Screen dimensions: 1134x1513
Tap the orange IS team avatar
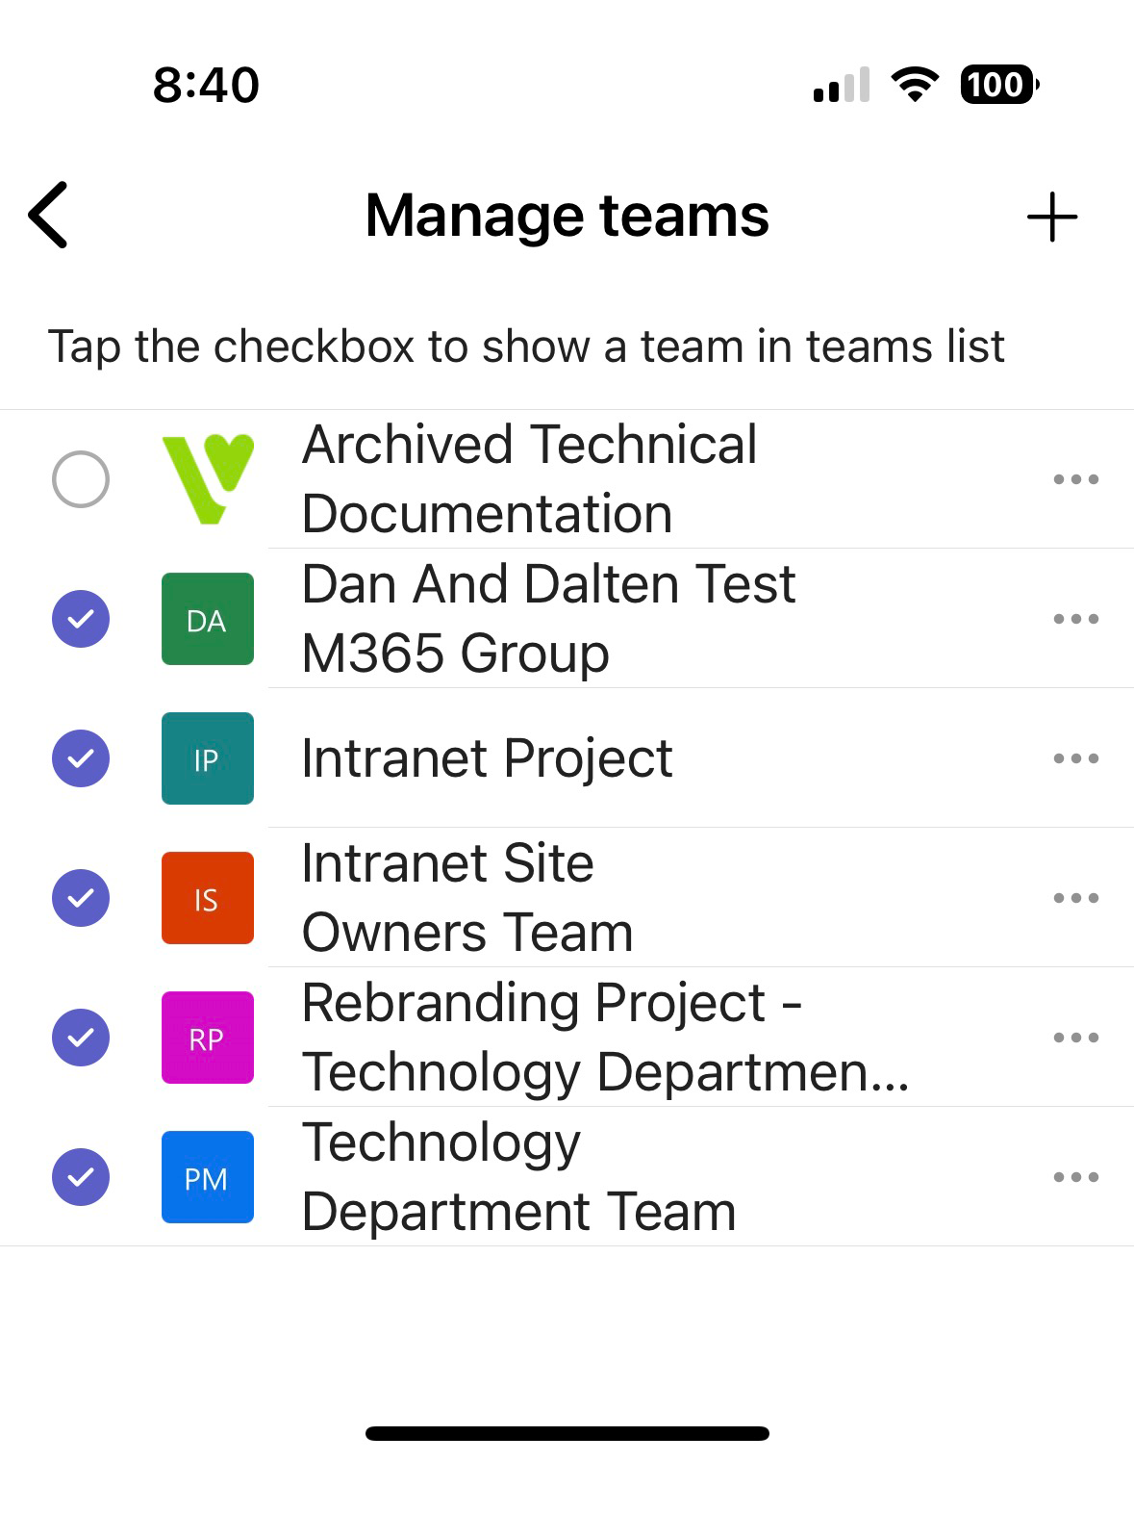208,898
